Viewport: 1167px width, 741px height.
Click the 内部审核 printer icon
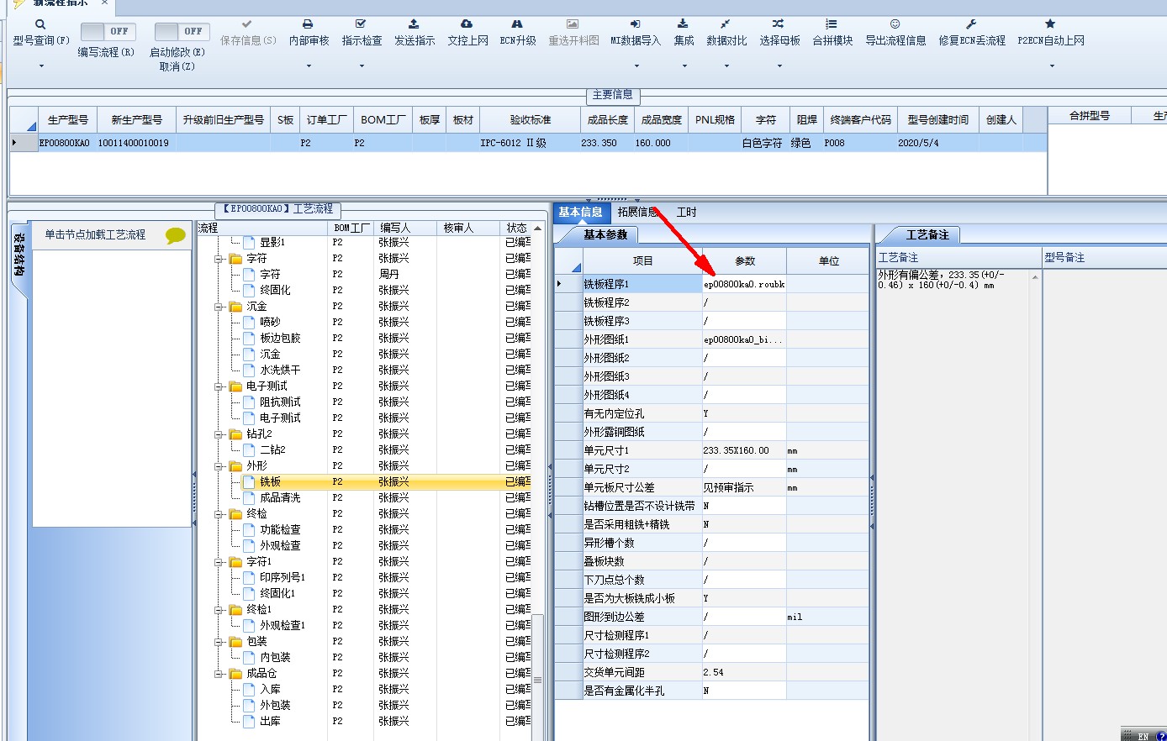[308, 24]
